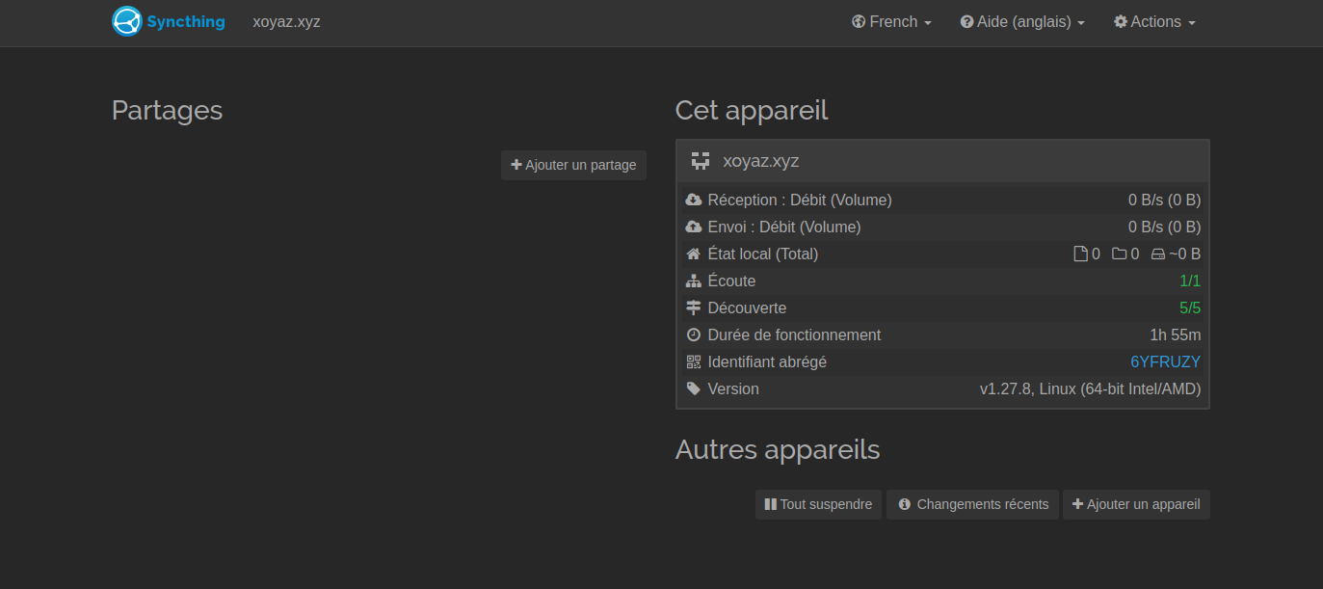This screenshot has width=1323, height=589.
Task: Open the 6YFRUZY device ID link
Action: pos(1165,362)
